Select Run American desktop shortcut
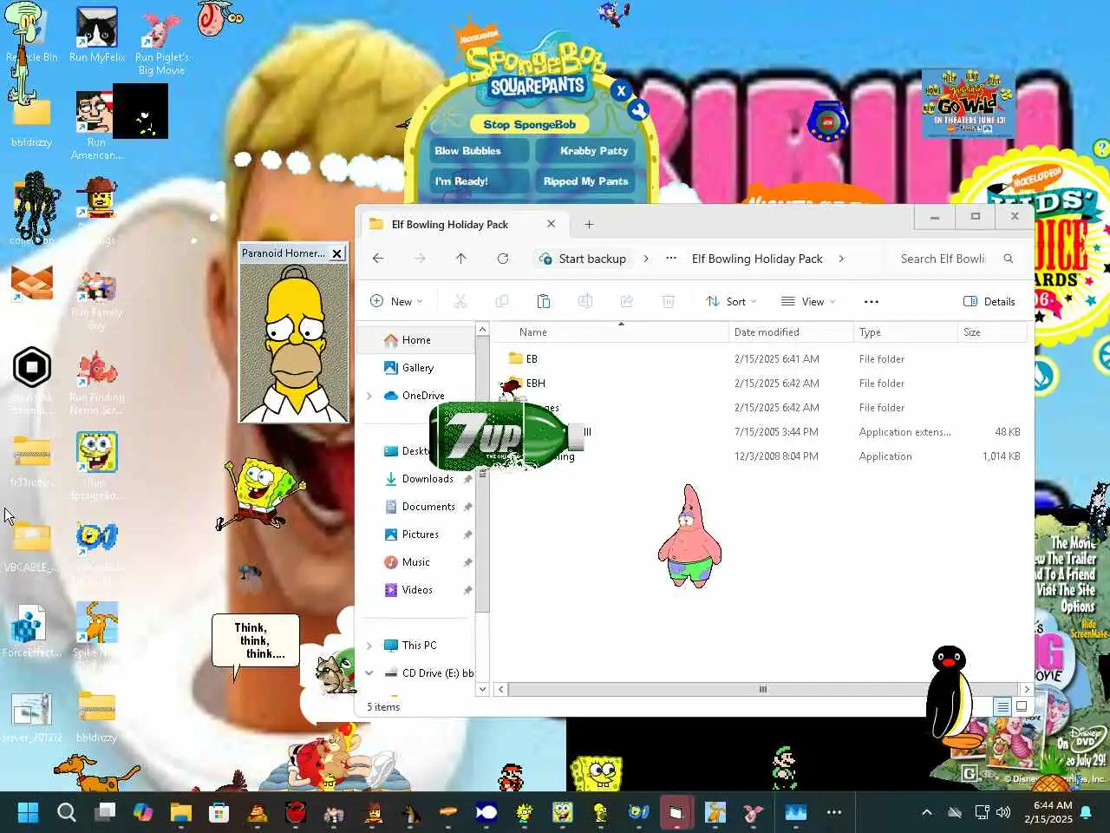Image resolution: width=1110 pixels, height=833 pixels. pos(96,126)
